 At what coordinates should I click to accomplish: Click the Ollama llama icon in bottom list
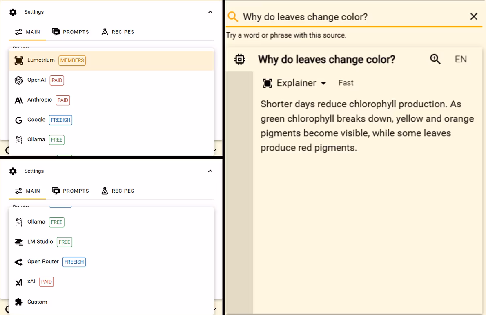(x=19, y=222)
